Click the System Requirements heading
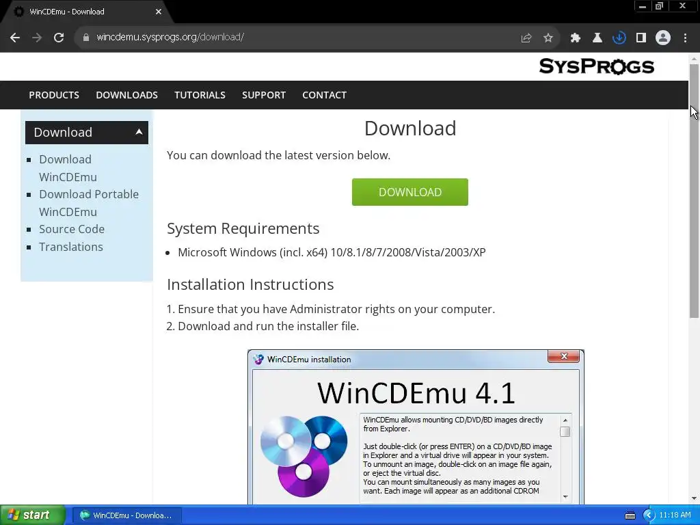This screenshot has height=525, width=700. (243, 228)
